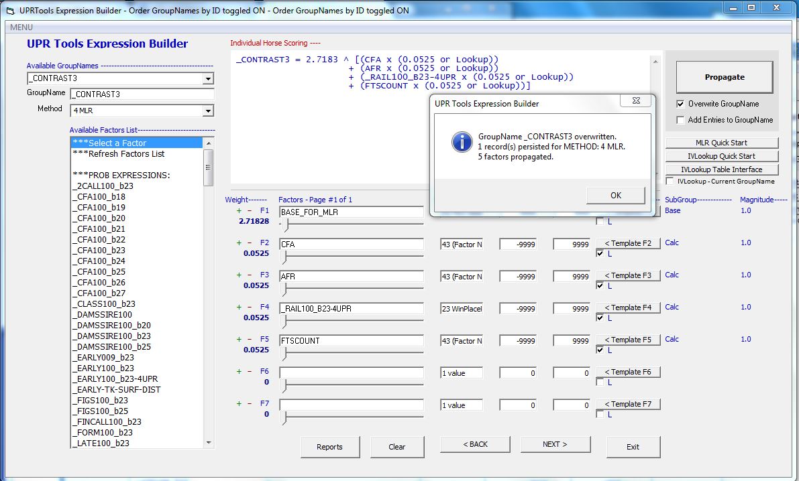Close the UPR Tools message dialog
799x481 pixels.
636,100
